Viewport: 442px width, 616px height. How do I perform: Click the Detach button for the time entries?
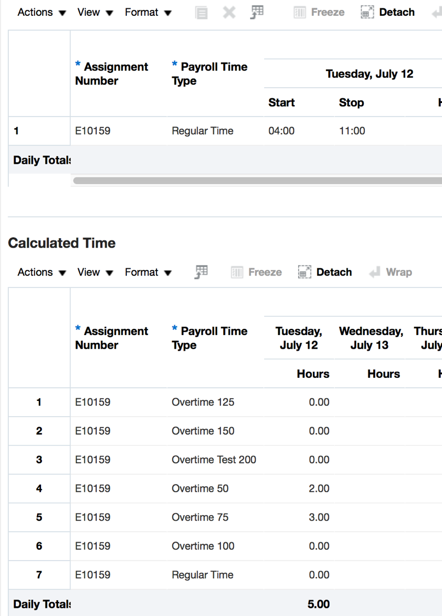[x=388, y=12]
